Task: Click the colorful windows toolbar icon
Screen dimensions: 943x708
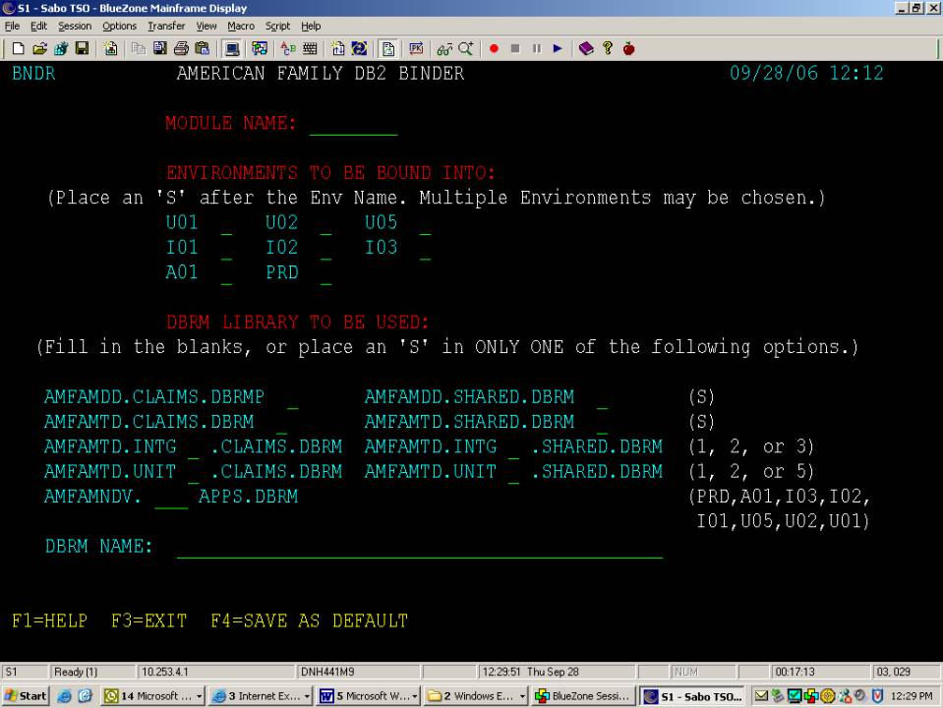Action: click(x=260, y=49)
